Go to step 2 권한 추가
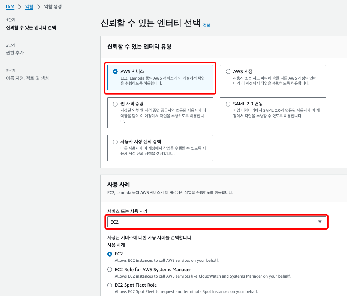Viewport: 347px width, 296px height. point(15,53)
